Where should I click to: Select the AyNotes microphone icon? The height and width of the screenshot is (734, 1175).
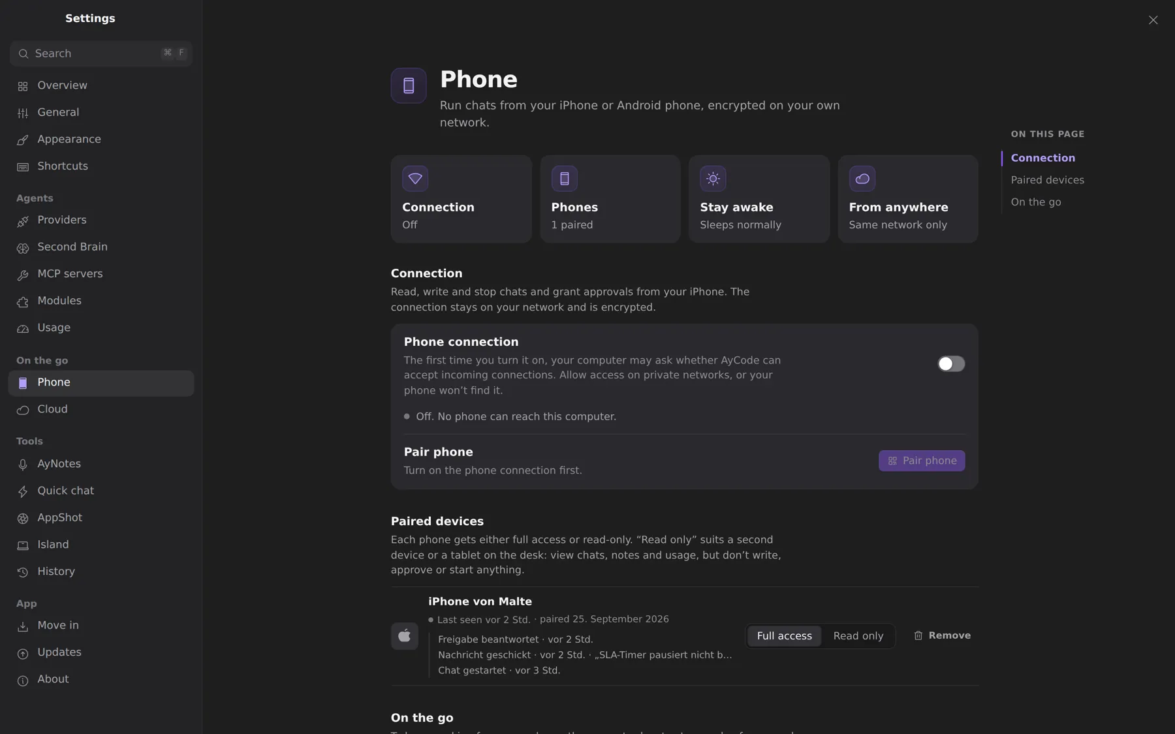click(23, 465)
